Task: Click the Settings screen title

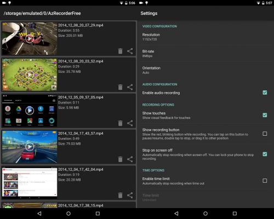Action: [149, 13]
